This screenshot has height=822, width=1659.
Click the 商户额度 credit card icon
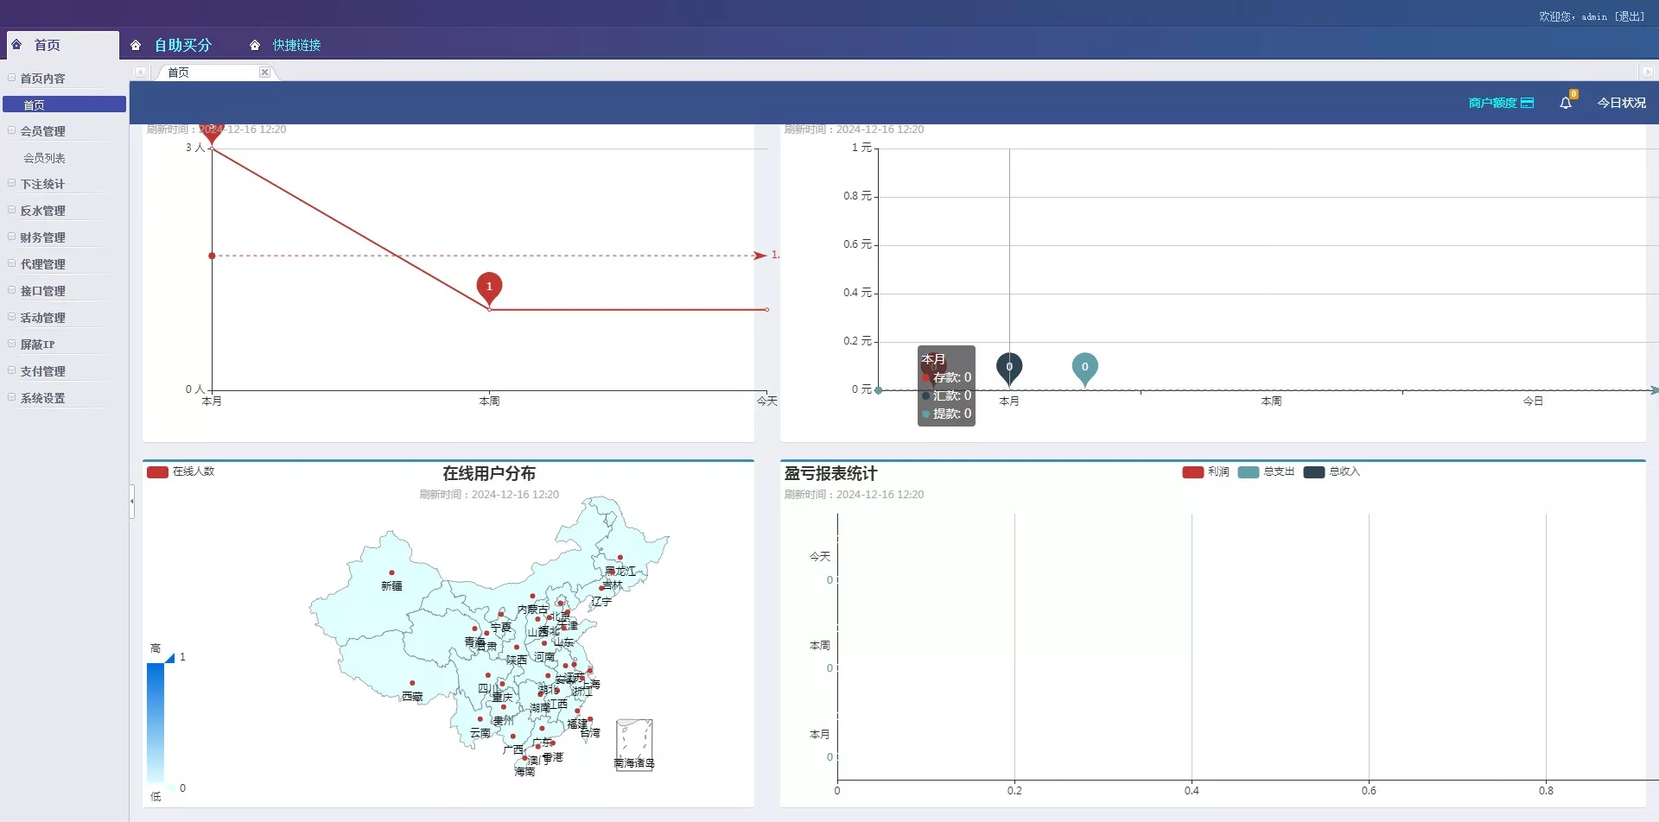point(1527,103)
